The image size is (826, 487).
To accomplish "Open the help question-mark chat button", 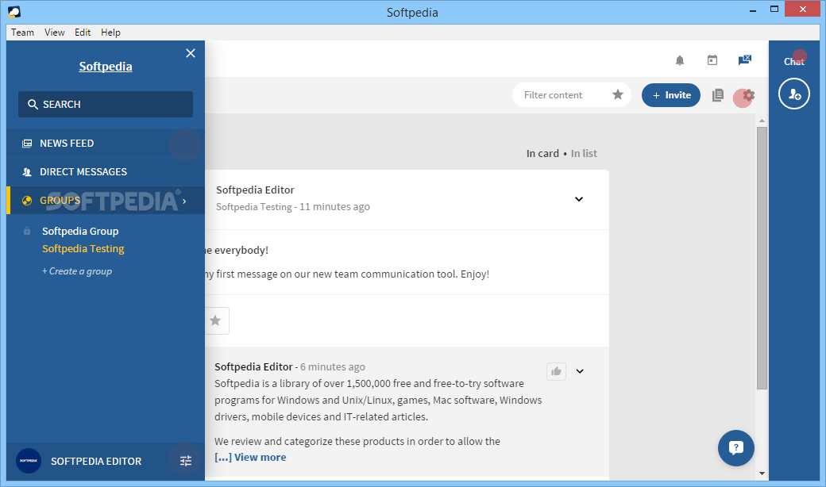I will [736, 448].
